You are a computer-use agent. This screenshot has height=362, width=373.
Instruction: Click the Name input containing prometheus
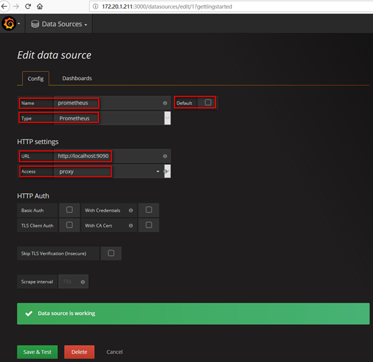tap(112, 103)
